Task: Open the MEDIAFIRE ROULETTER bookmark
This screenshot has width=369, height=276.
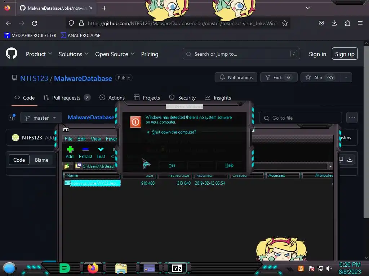Action: [x=30, y=36]
